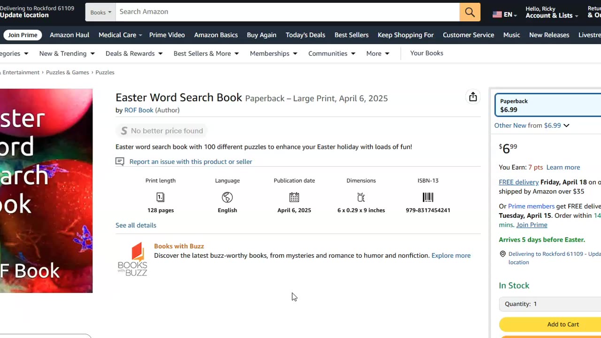Click the Explore more link
Image resolution: width=601 pixels, height=338 pixels.
coord(451,255)
